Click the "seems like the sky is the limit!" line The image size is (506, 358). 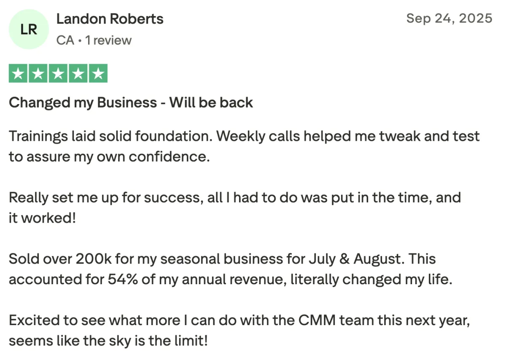(x=108, y=340)
